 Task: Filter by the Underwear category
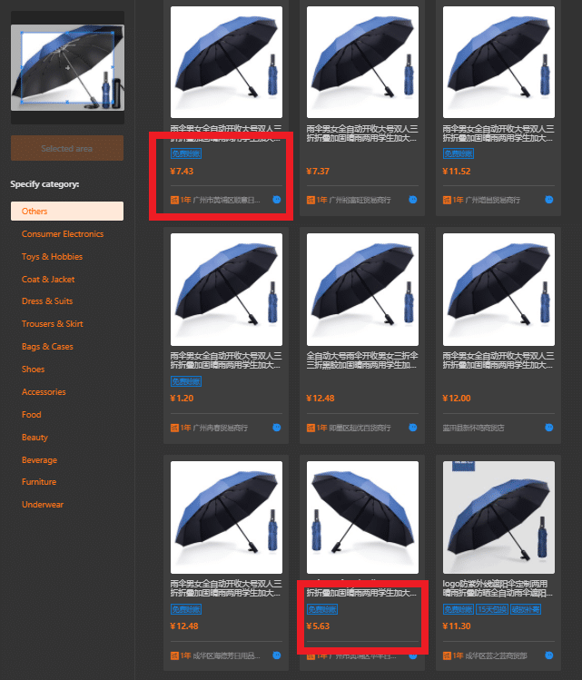pyautogui.click(x=43, y=505)
